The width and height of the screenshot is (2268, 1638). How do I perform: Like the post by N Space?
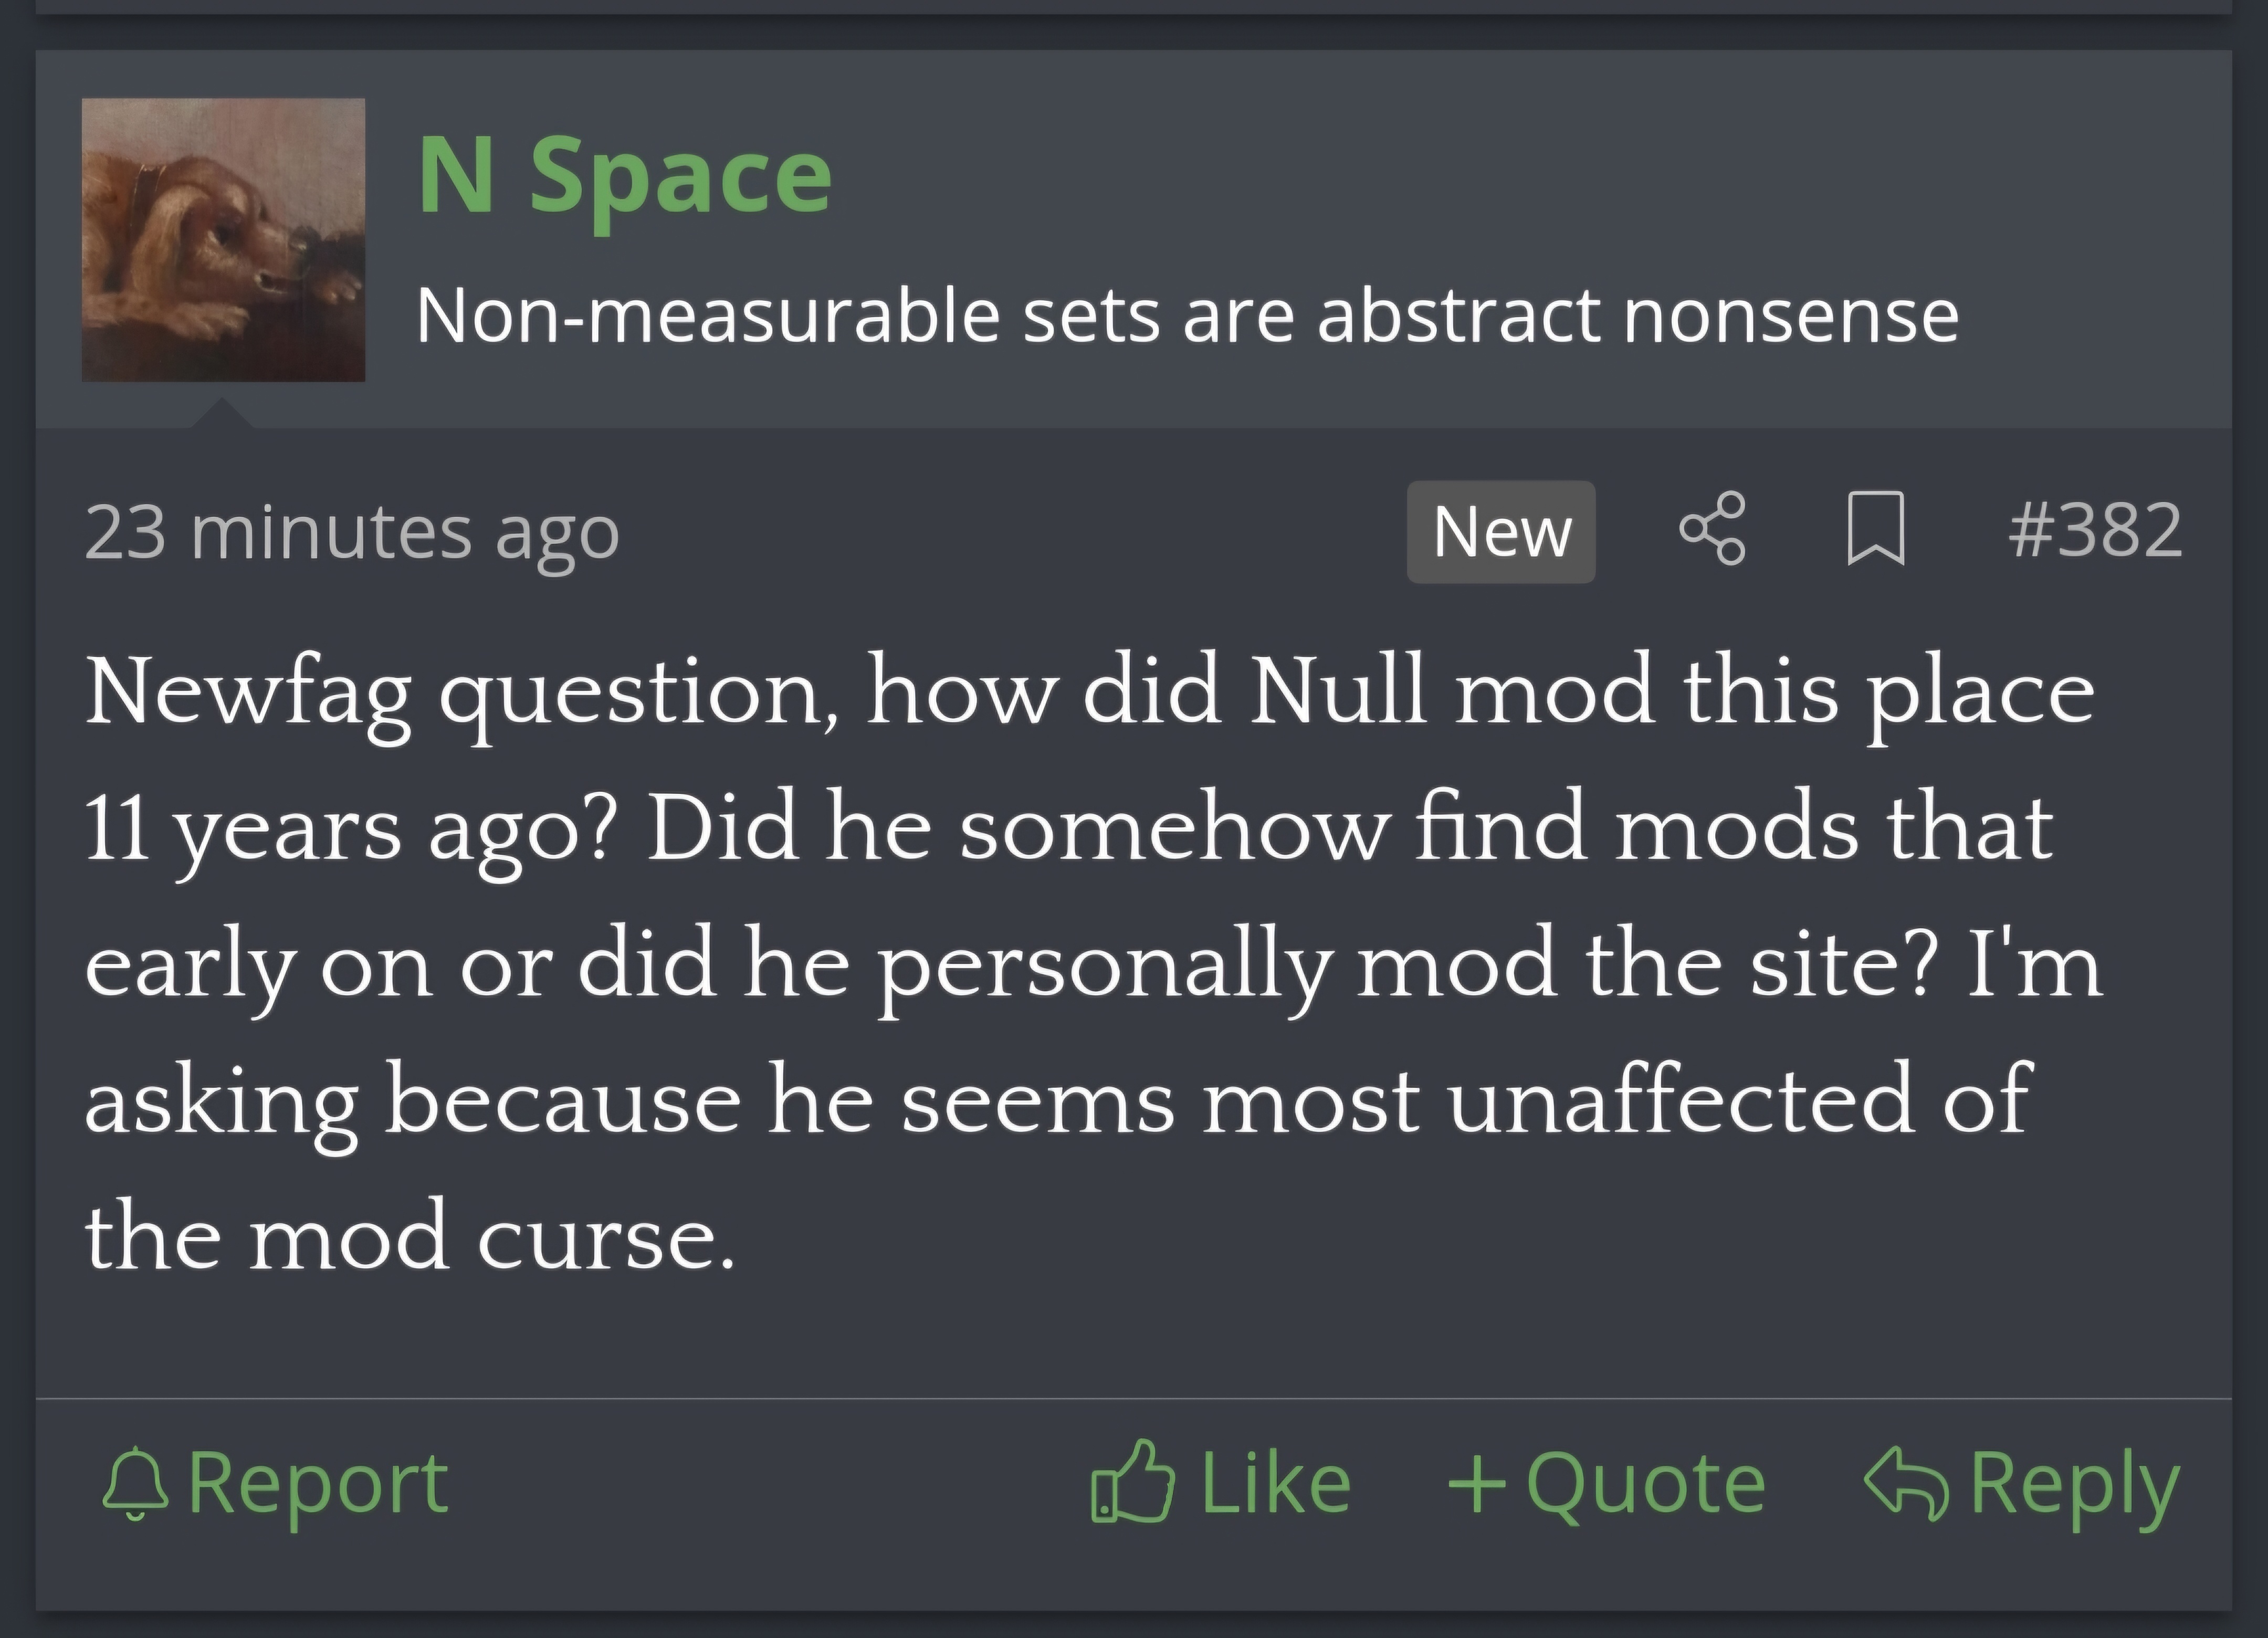pyautogui.click(x=1221, y=1482)
